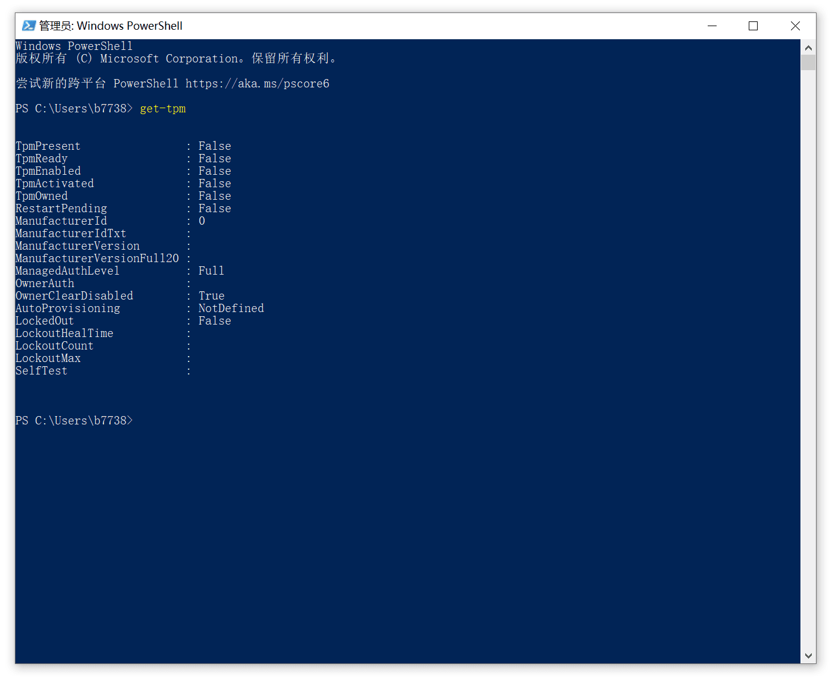The image size is (832, 683).
Task: Click the PowerShell logo in the title bar
Action: click(x=28, y=26)
